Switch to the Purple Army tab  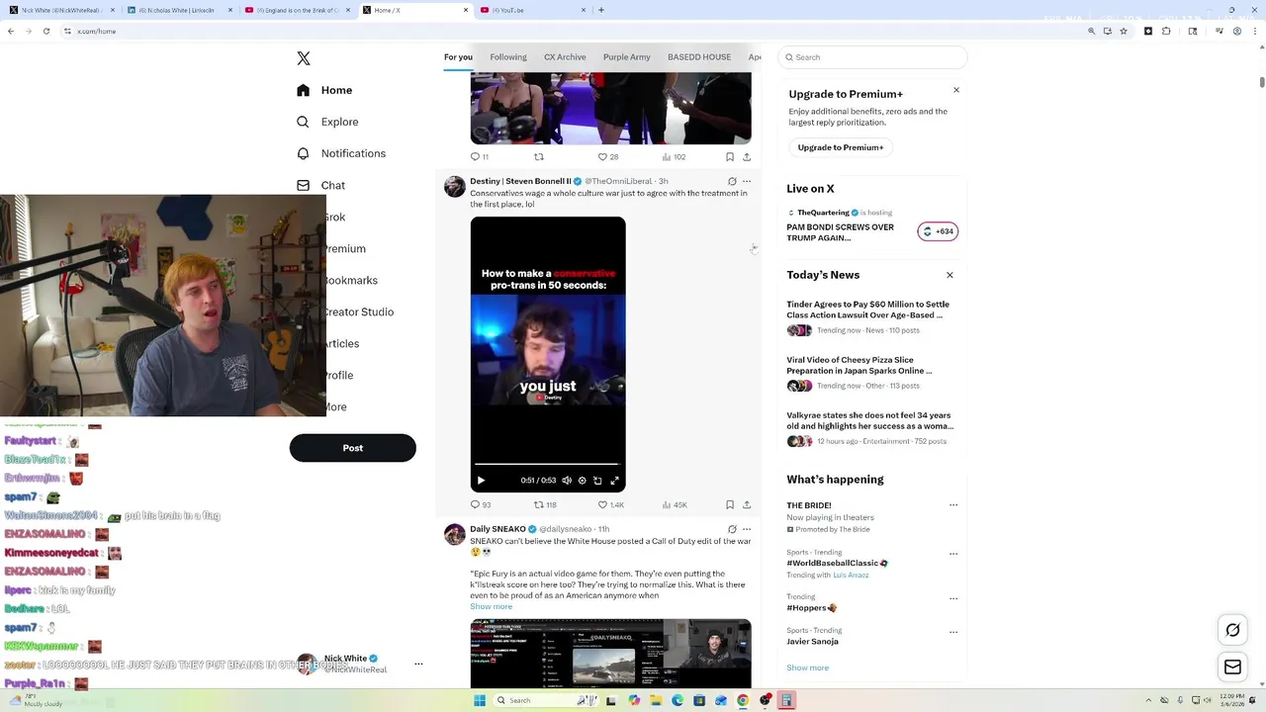click(627, 57)
